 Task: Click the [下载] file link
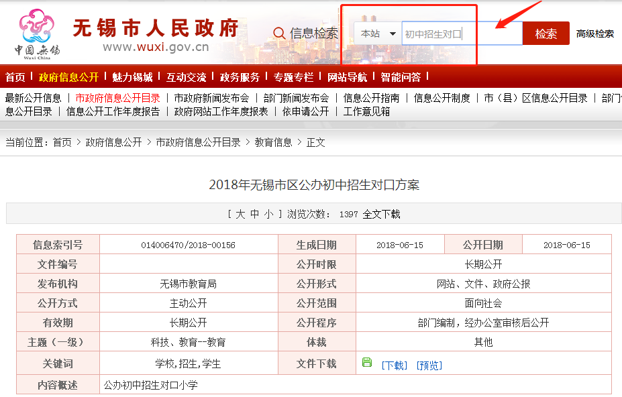(x=394, y=365)
